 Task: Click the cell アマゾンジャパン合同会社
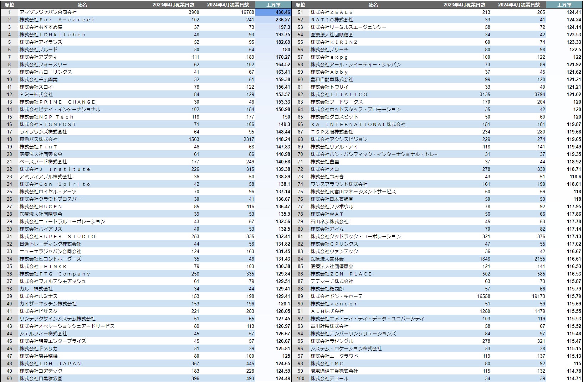pyautogui.click(x=48, y=12)
